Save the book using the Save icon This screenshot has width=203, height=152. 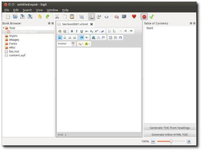tap(22, 17)
